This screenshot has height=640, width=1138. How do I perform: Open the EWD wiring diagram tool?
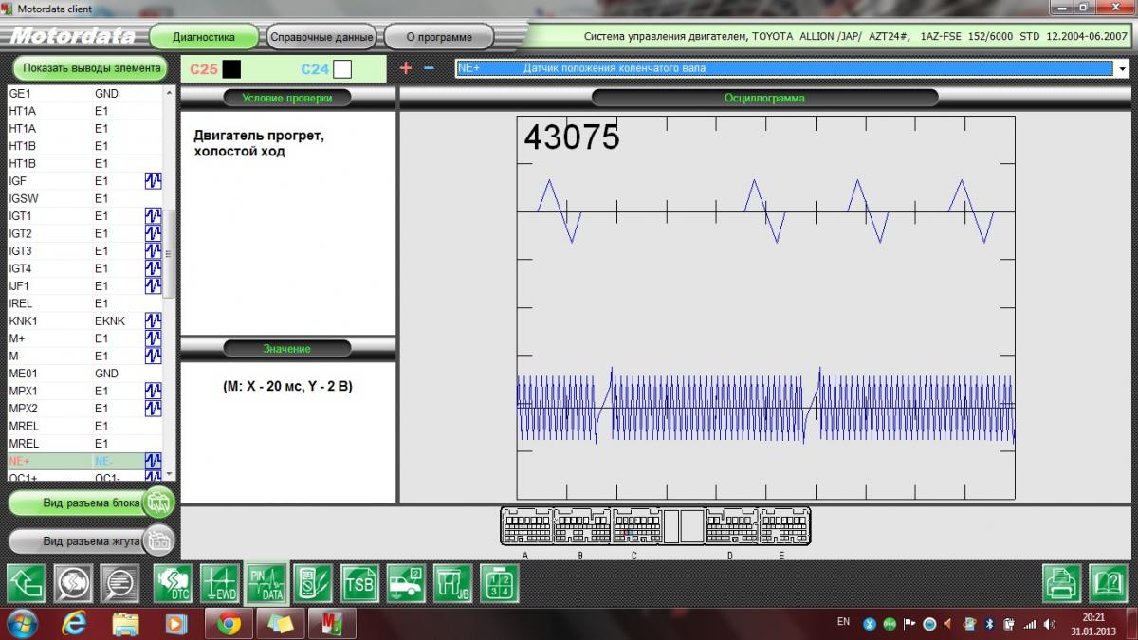(220, 583)
